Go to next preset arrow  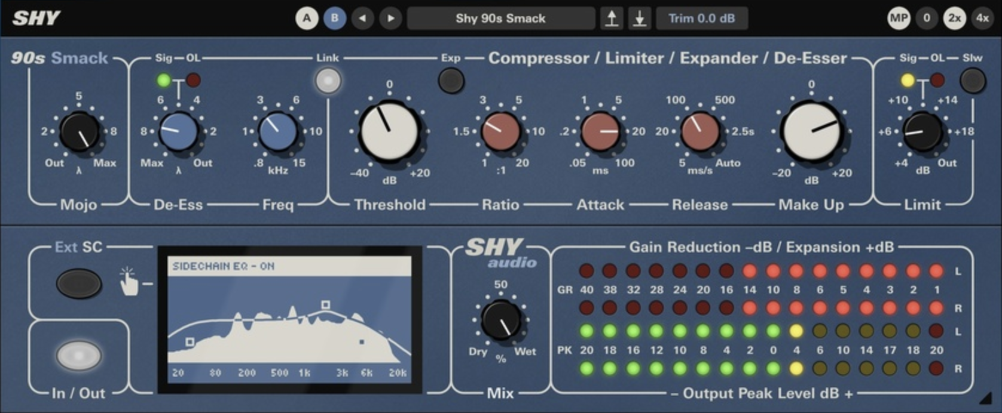(390, 18)
